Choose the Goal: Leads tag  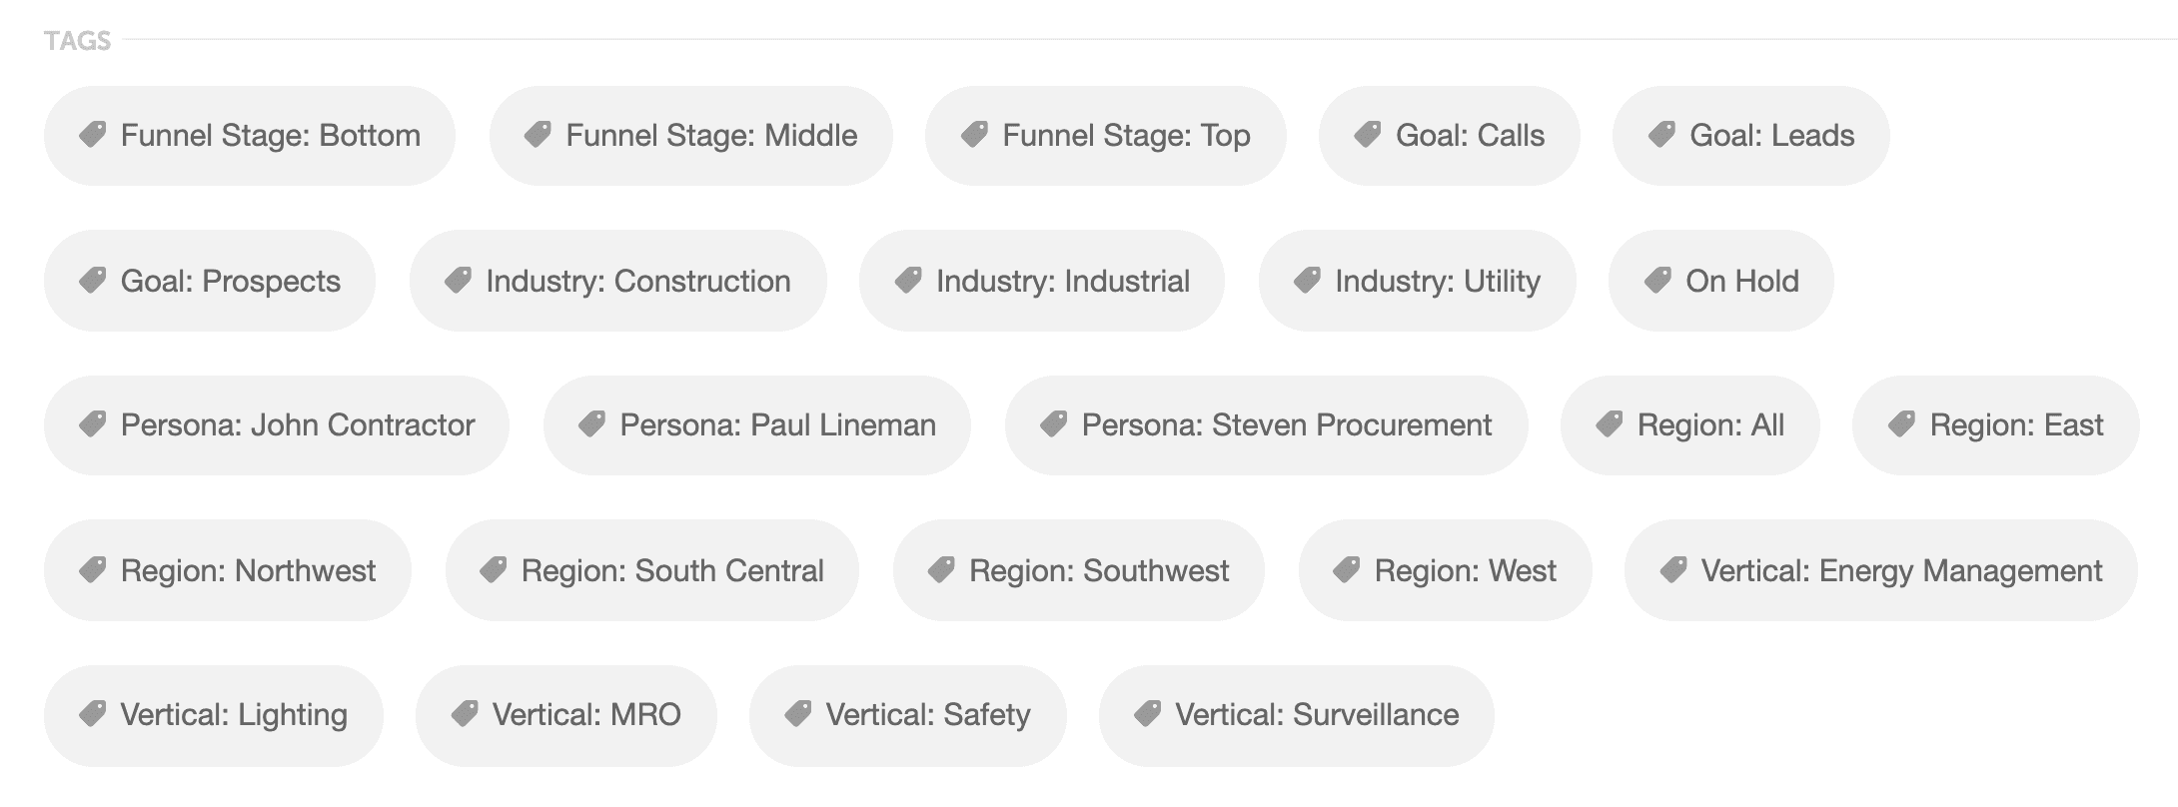(1750, 136)
